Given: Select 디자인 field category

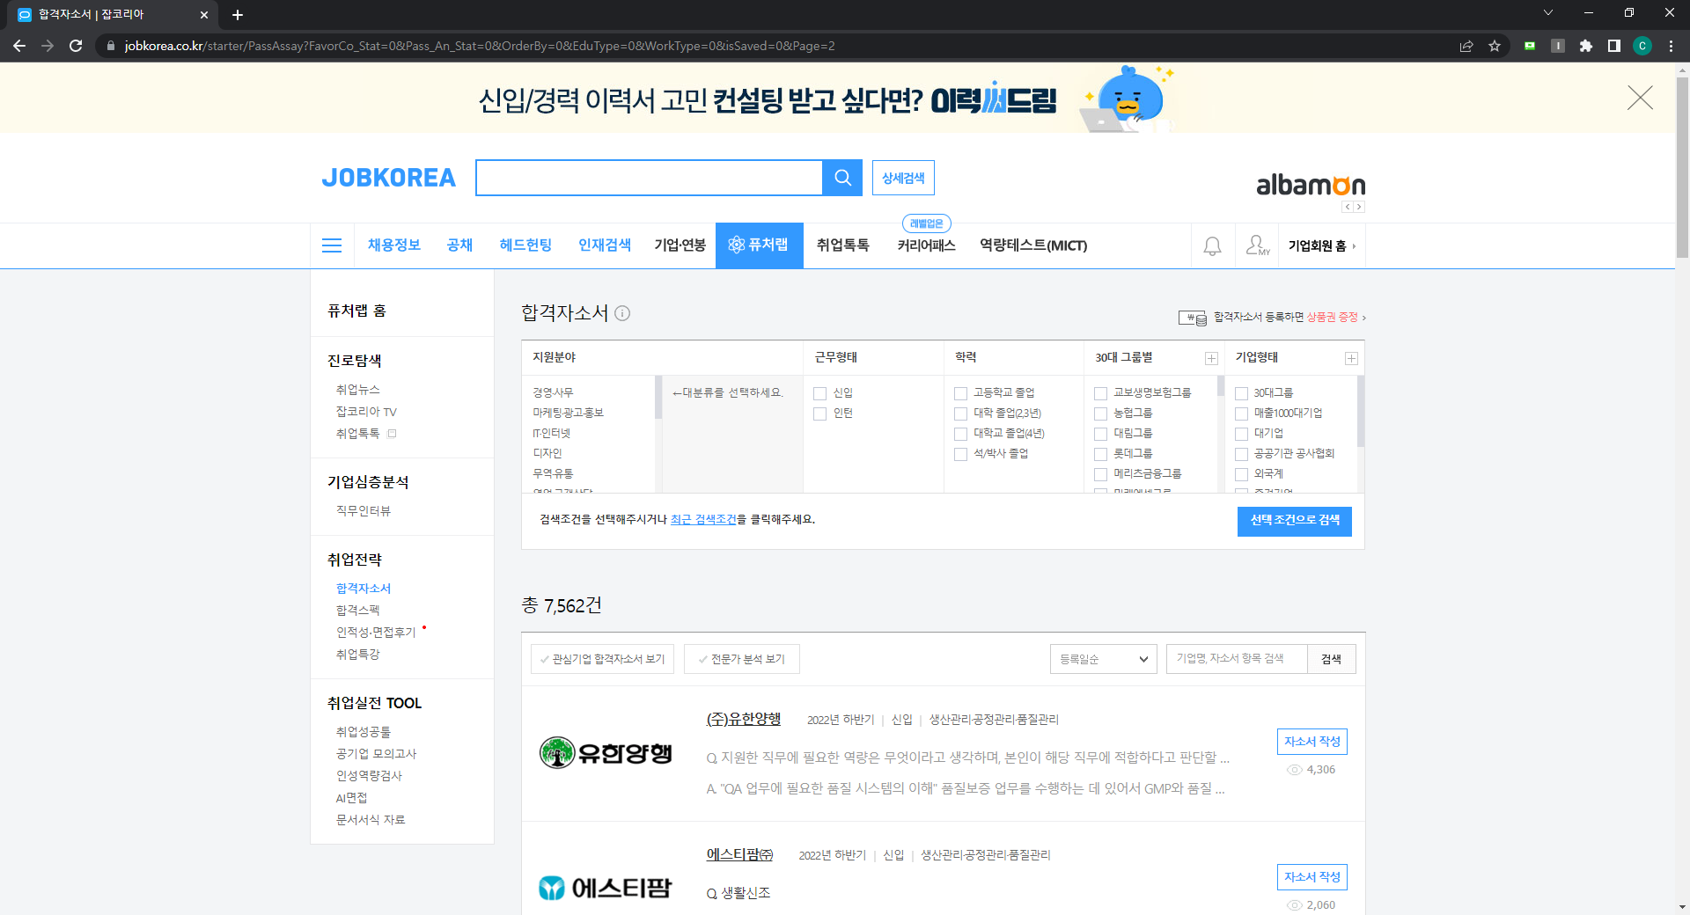Looking at the screenshot, I should tap(547, 454).
